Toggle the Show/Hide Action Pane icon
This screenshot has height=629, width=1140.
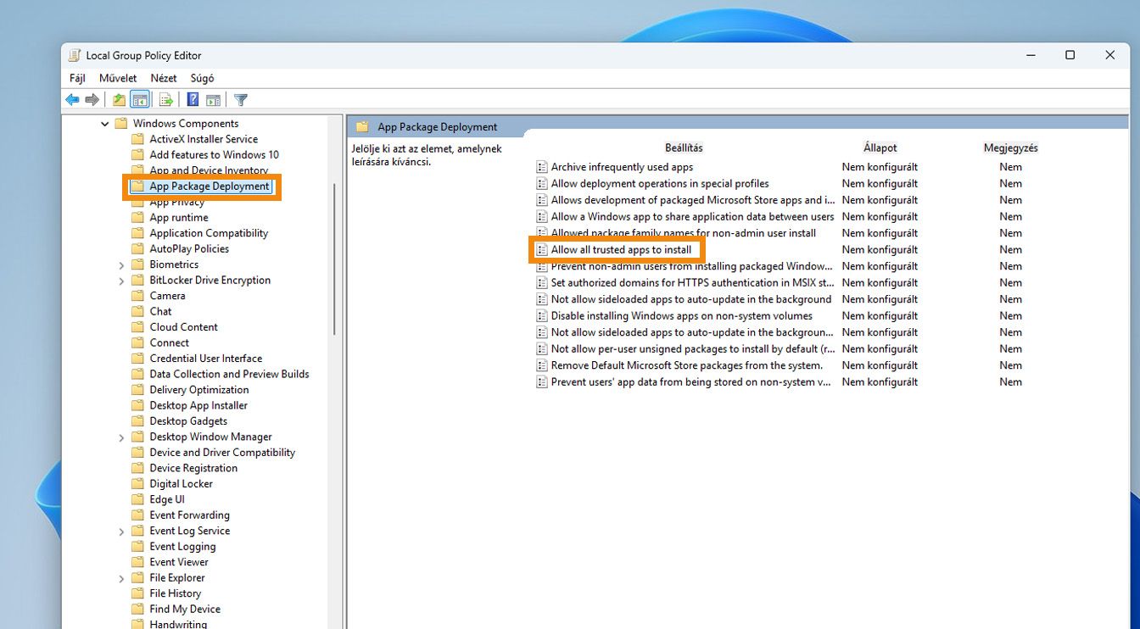(214, 100)
